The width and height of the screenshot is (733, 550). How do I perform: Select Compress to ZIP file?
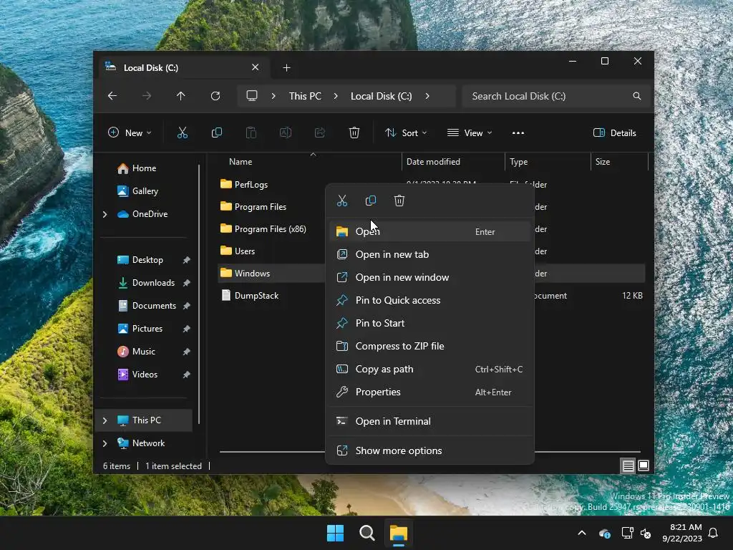point(429,346)
